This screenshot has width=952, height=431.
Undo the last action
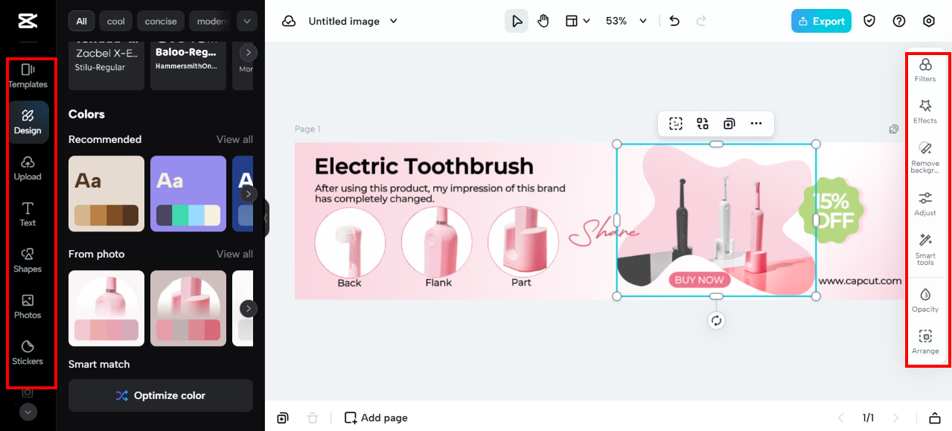pyautogui.click(x=674, y=21)
